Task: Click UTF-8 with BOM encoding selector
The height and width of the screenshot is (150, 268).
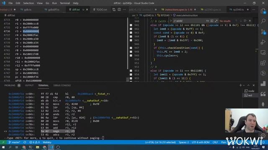Action: 201,142
